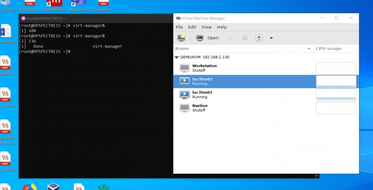Click the NoMachine desktop shortcut

pos(54,6)
